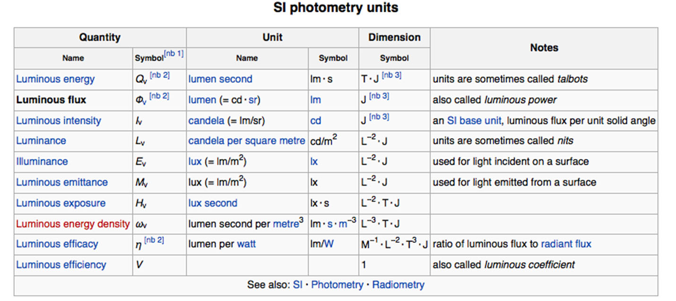676x301 pixels.
Task: Click the Luminous exposure link
Action: pyautogui.click(x=61, y=203)
